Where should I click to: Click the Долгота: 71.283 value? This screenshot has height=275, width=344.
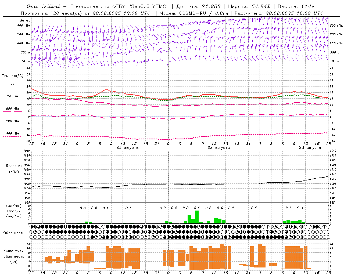(x=198, y=6)
